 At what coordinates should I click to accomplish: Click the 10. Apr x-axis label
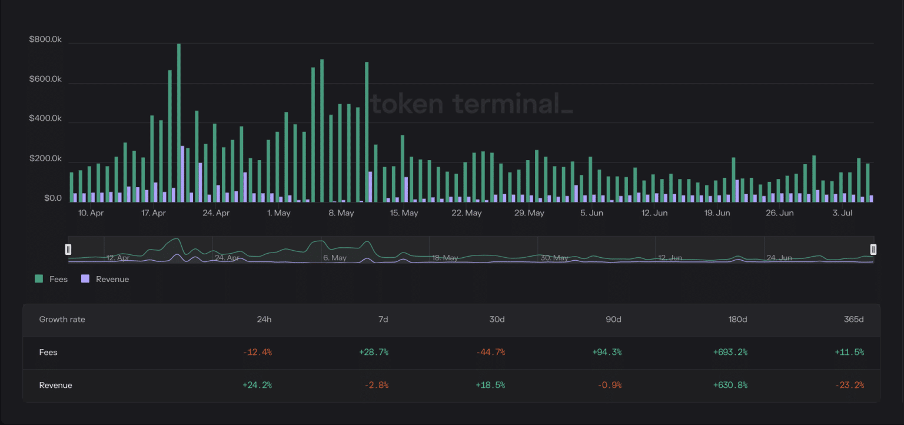(x=91, y=213)
